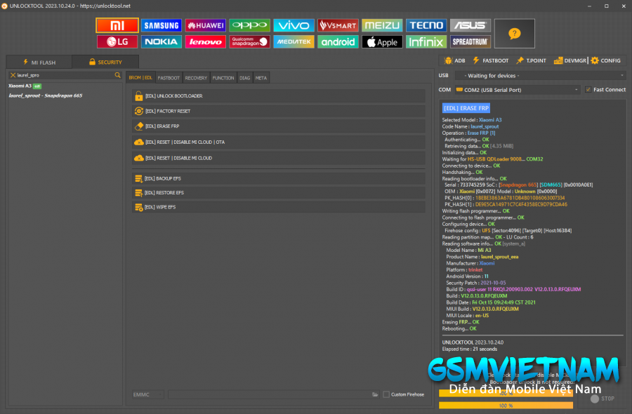The width and height of the screenshot is (632, 414).
Task: Open the DEVMGR device manager
Action: click(x=570, y=60)
